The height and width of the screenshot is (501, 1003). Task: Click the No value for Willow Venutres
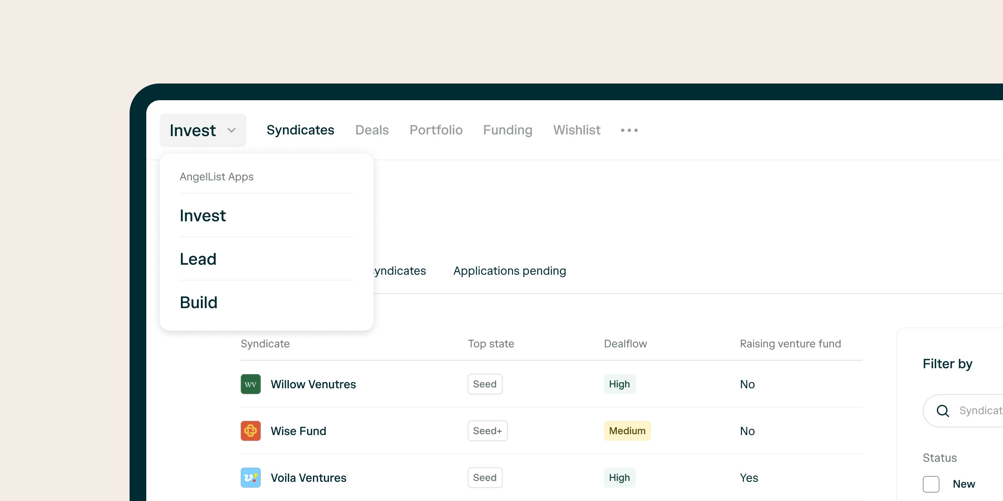(747, 384)
